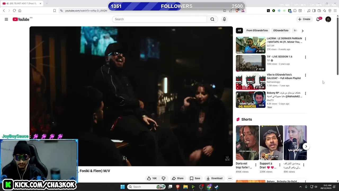The width and height of the screenshot is (339, 191).
Task: Open browser extensions puzzle icon
Action: click(295, 11)
